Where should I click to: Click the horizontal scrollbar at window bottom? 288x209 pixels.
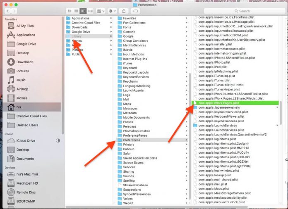click(157, 207)
